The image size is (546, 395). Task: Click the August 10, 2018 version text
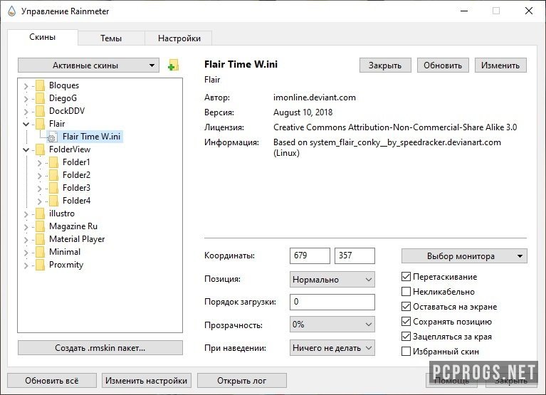tap(303, 112)
